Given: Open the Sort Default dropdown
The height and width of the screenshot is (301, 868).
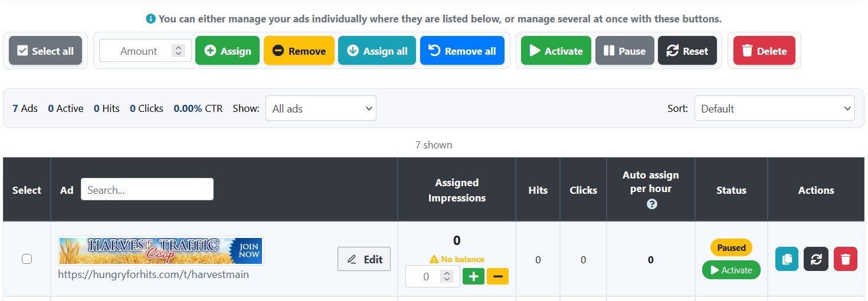Looking at the screenshot, I should pyautogui.click(x=775, y=108).
